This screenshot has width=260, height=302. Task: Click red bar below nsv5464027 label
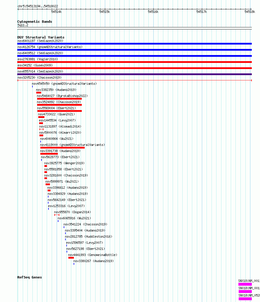point(60,99)
